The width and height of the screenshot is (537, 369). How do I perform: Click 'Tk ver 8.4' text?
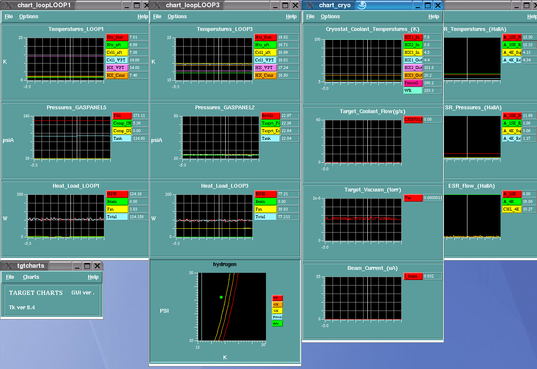click(x=22, y=307)
